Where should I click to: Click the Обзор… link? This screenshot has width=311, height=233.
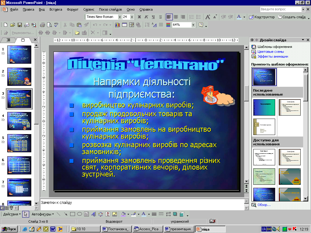[x=264, y=205]
